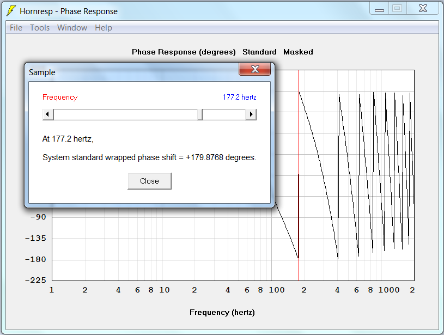Screen dimensions: 444x335
Task: Click the 'Masked' label above chart
Action: click(298, 52)
